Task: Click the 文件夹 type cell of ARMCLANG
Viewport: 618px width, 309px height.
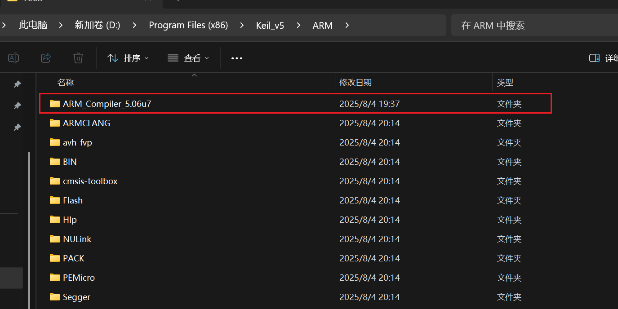Action: [509, 123]
